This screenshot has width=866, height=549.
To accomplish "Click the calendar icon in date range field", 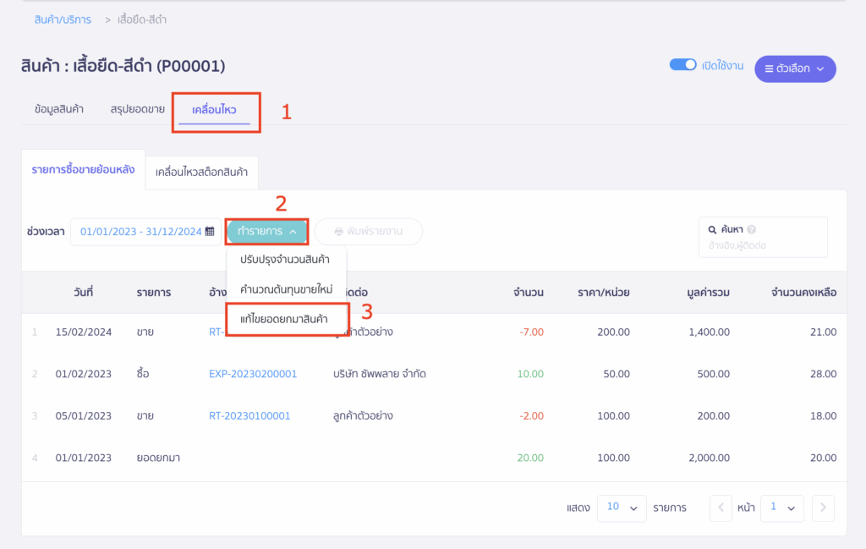I will pos(210,232).
